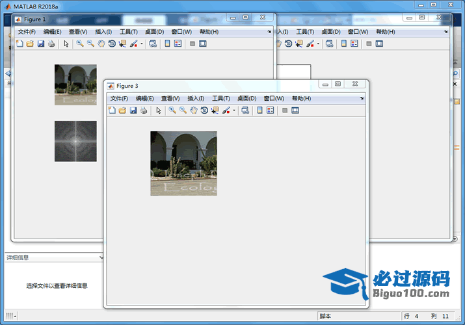Screen dimensions: 465x325
Task: Click the Brush color tool in Figure 3
Action: [x=226, y=110]
